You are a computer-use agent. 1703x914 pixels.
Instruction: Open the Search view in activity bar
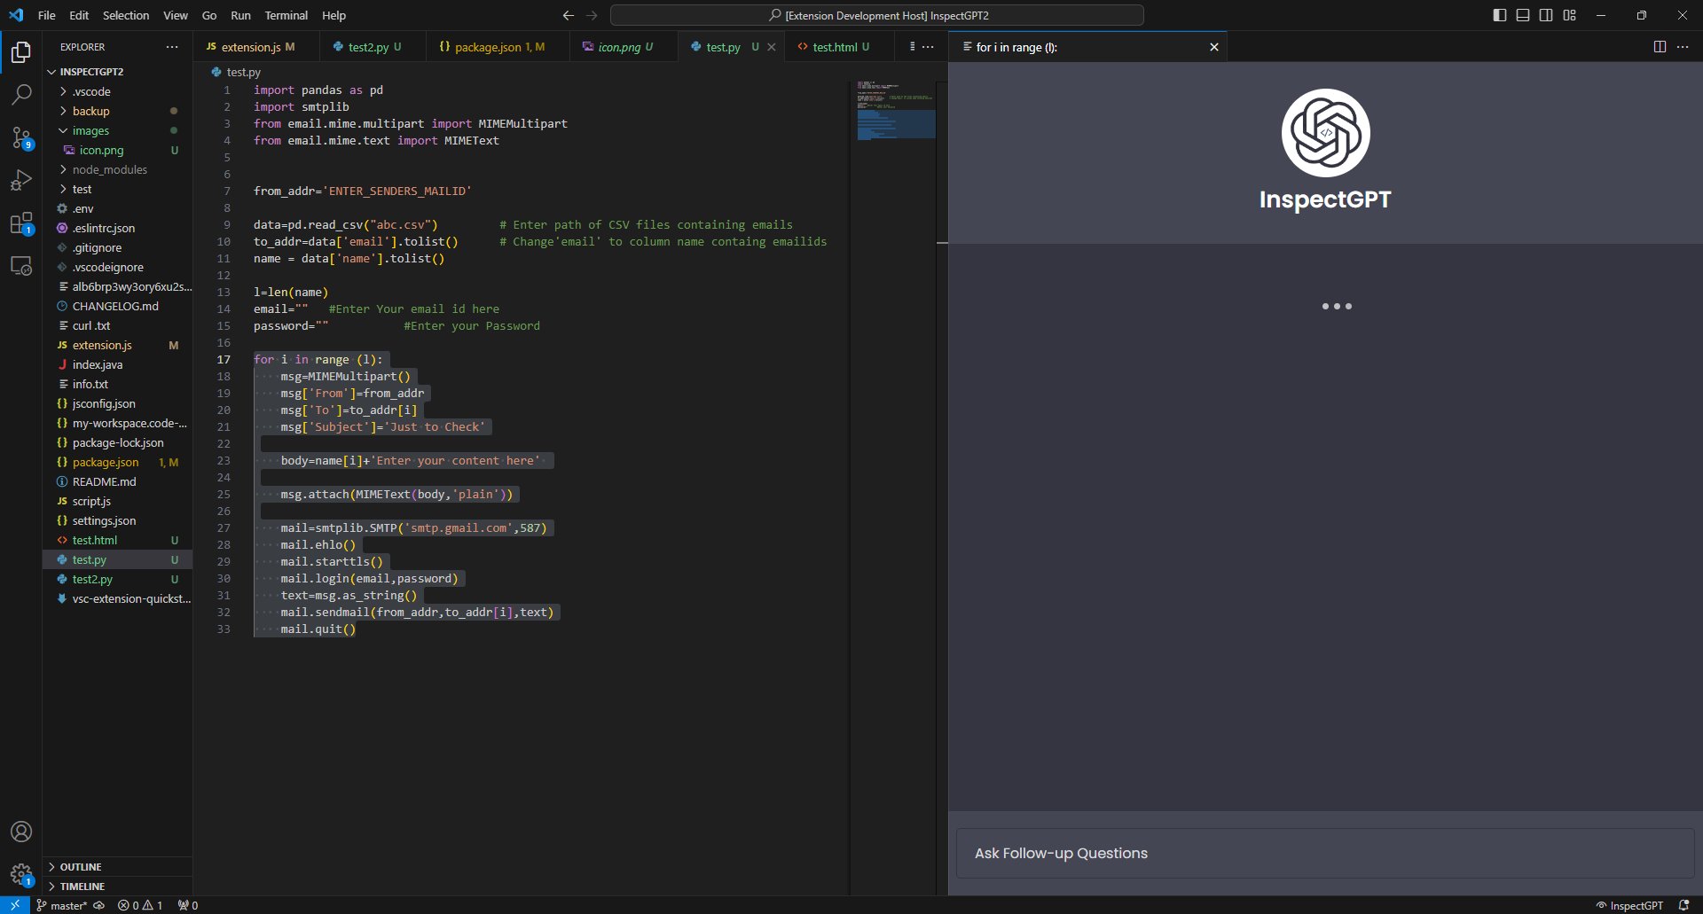pos(21,94)
